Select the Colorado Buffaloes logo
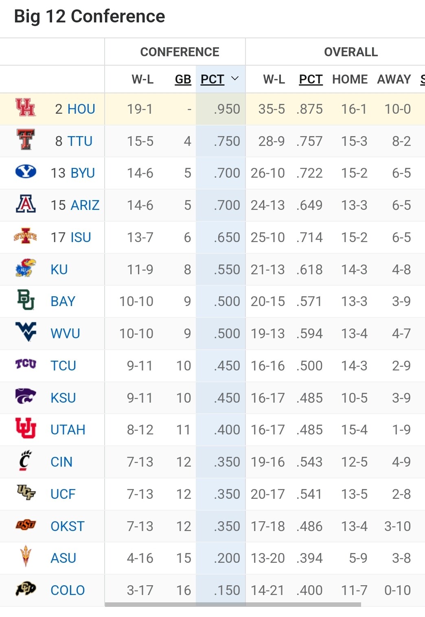The width and height of the screenshot is (425, 617). point(26,589)
